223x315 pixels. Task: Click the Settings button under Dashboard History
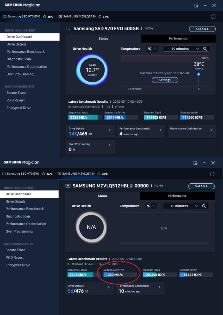(165, 80)
